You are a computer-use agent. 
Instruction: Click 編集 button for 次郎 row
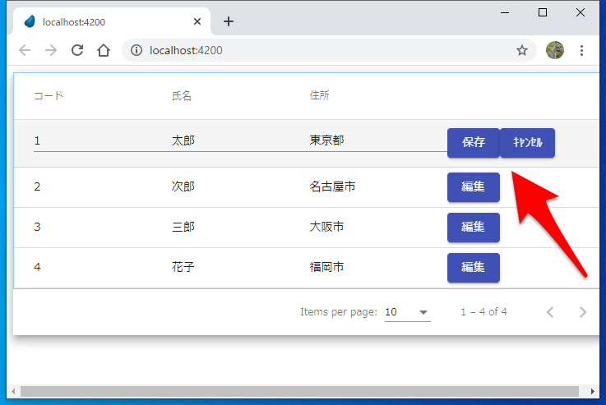coord(473,186)
